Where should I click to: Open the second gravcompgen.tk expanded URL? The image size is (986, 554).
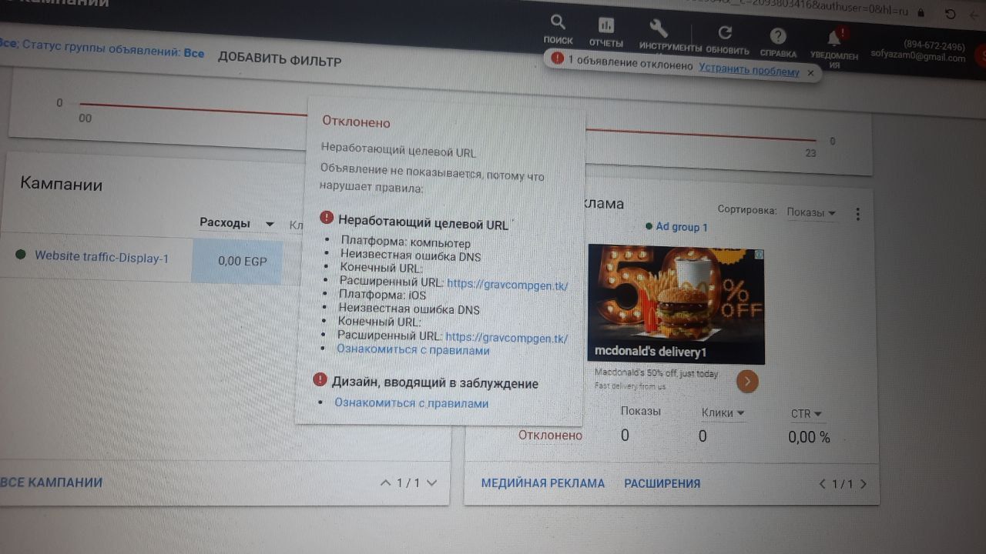pos(506,337)
